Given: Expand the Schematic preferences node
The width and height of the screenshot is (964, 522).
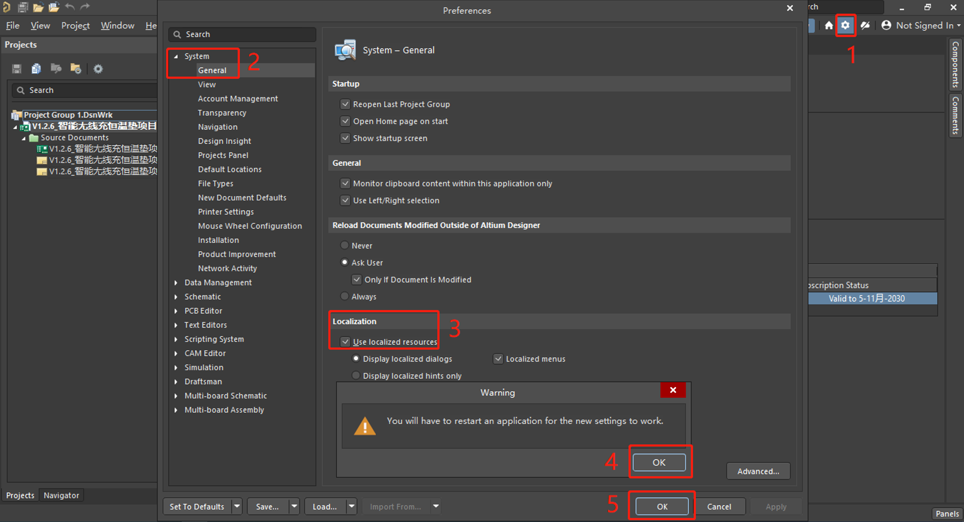Looking at the screenshot, I should [176, 297].
